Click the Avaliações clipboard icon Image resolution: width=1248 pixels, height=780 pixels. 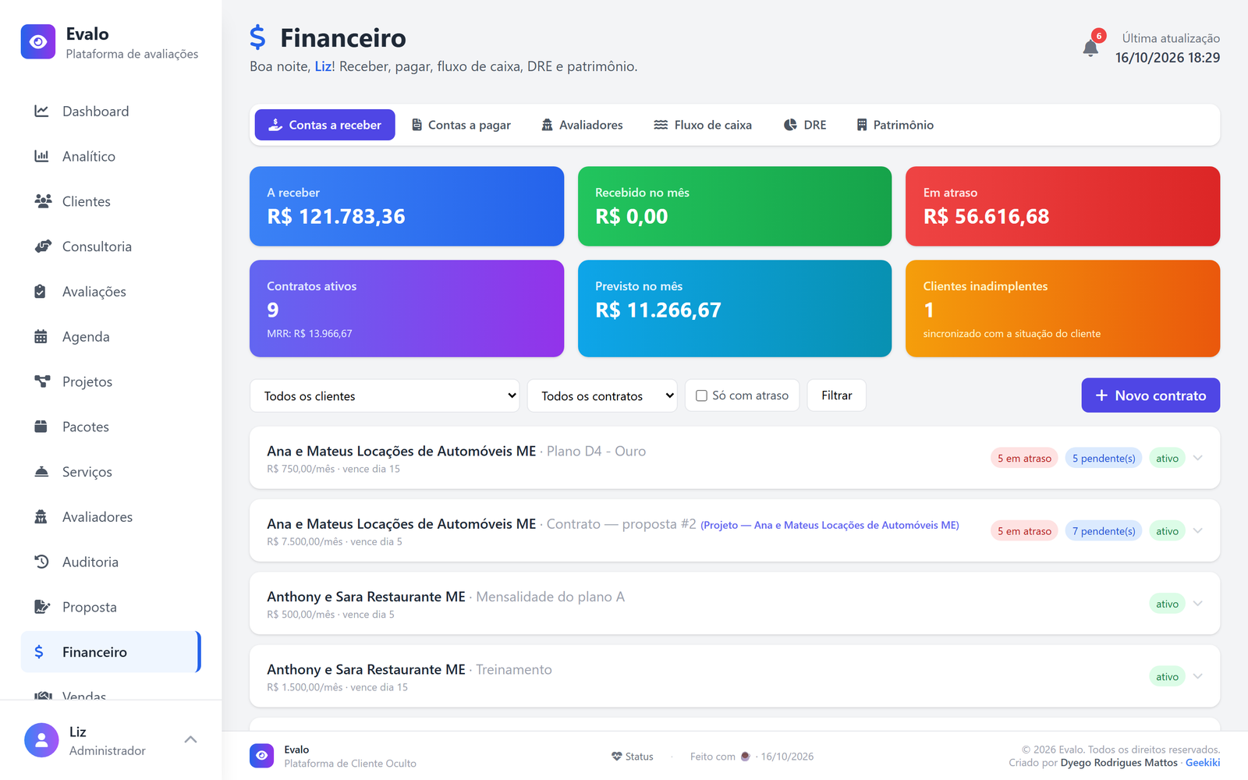tap(41, 292)
